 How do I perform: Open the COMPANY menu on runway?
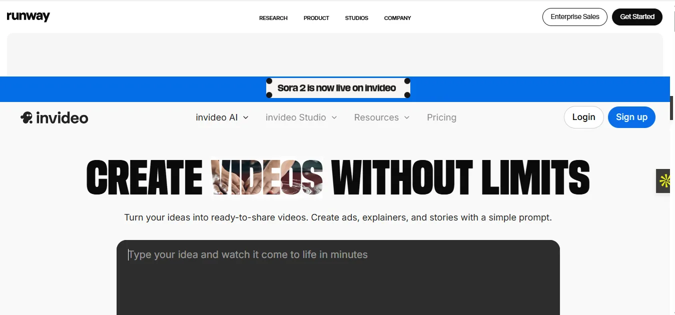(x=397, y=18)
